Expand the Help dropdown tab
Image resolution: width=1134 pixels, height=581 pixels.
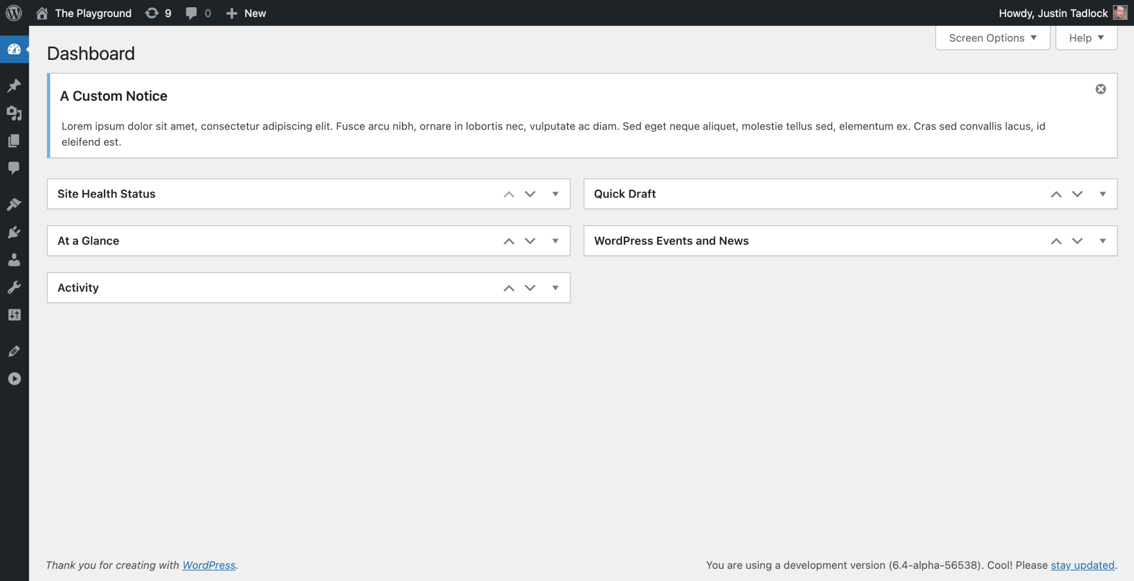coord(1086,38)
